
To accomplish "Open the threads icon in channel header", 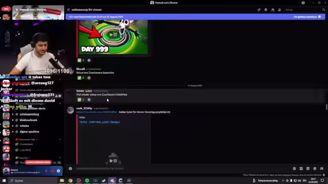I will point(259,10).
